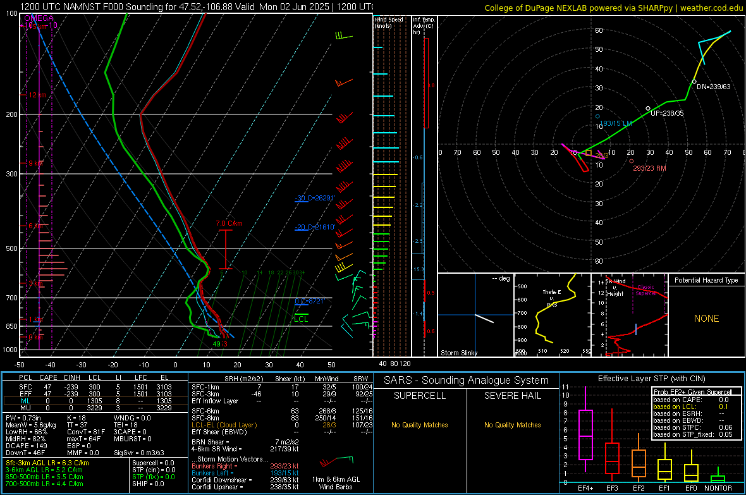Screen dimensions: 746x495
Task: Click the -30 C=26291' height label
Action: pyautogui.click(x=314, y=198)
